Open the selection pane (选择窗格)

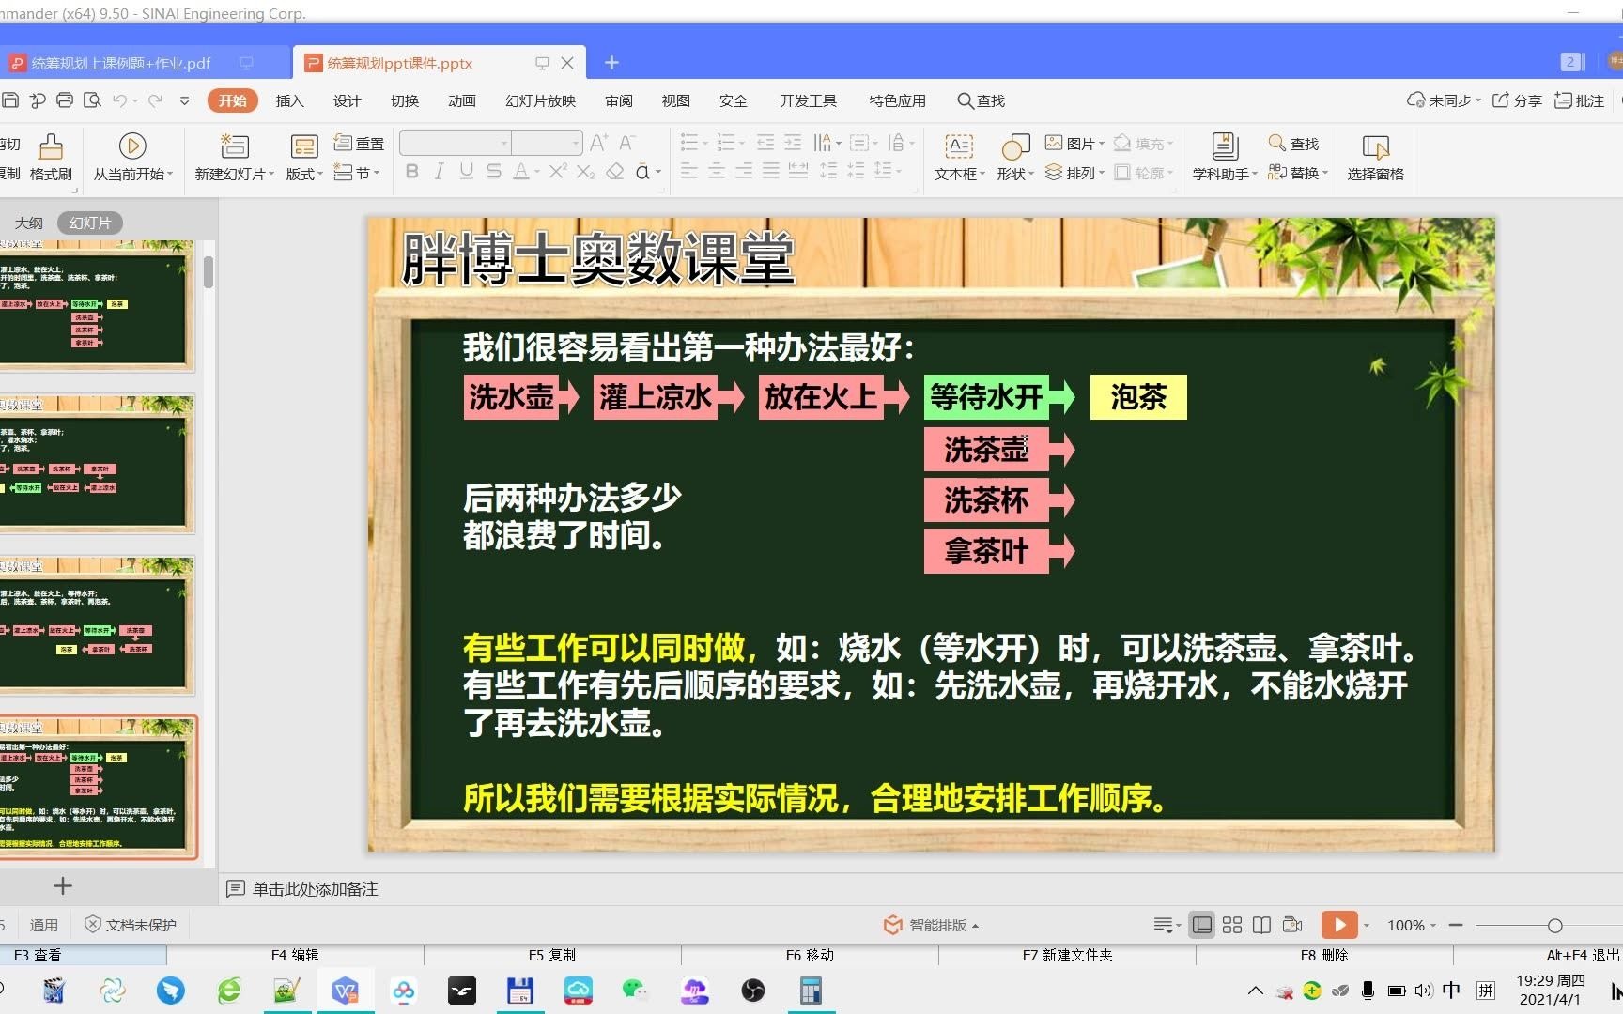1375,157
